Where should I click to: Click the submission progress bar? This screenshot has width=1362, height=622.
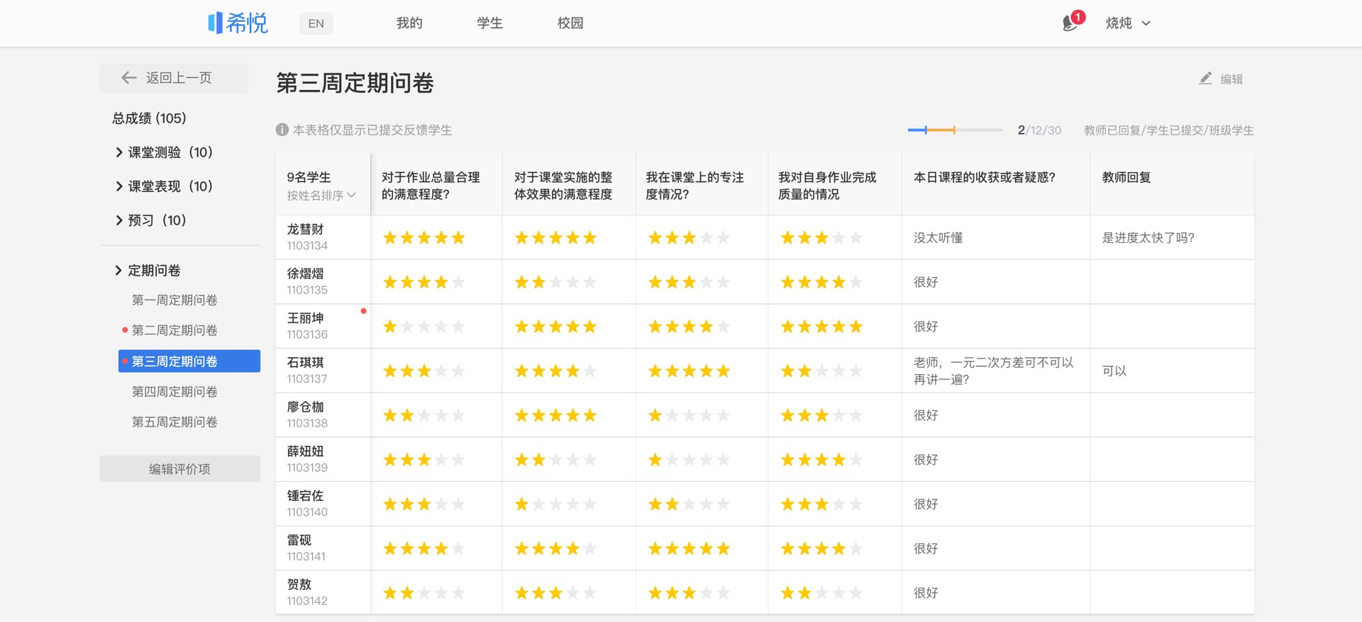[954, 130]
